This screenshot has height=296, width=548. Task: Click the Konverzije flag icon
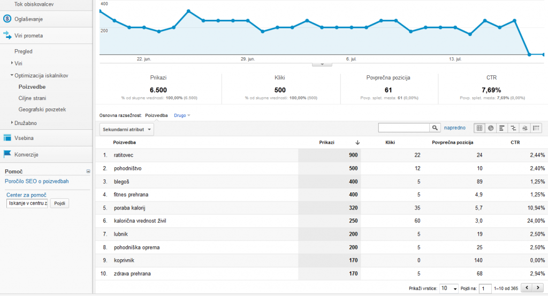7,154
